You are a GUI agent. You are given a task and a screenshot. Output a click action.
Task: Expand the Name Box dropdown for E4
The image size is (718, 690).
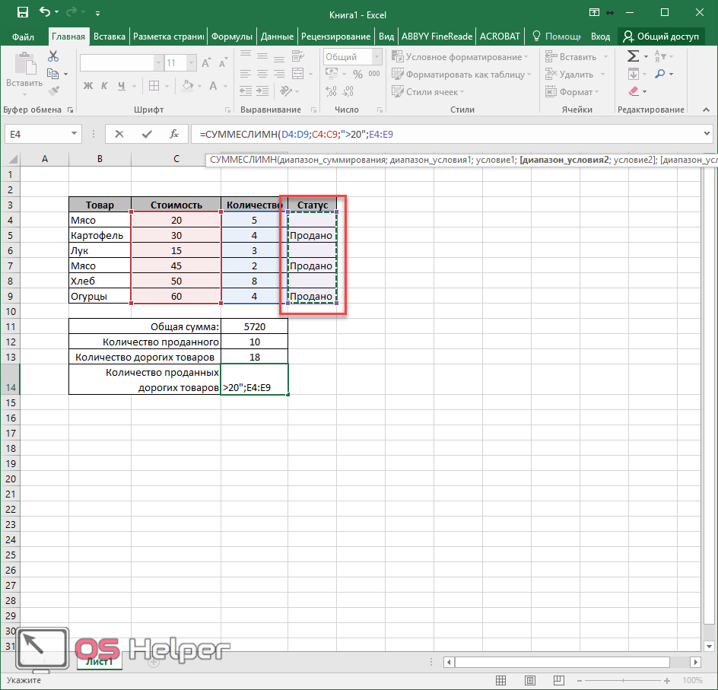[75, 134]
